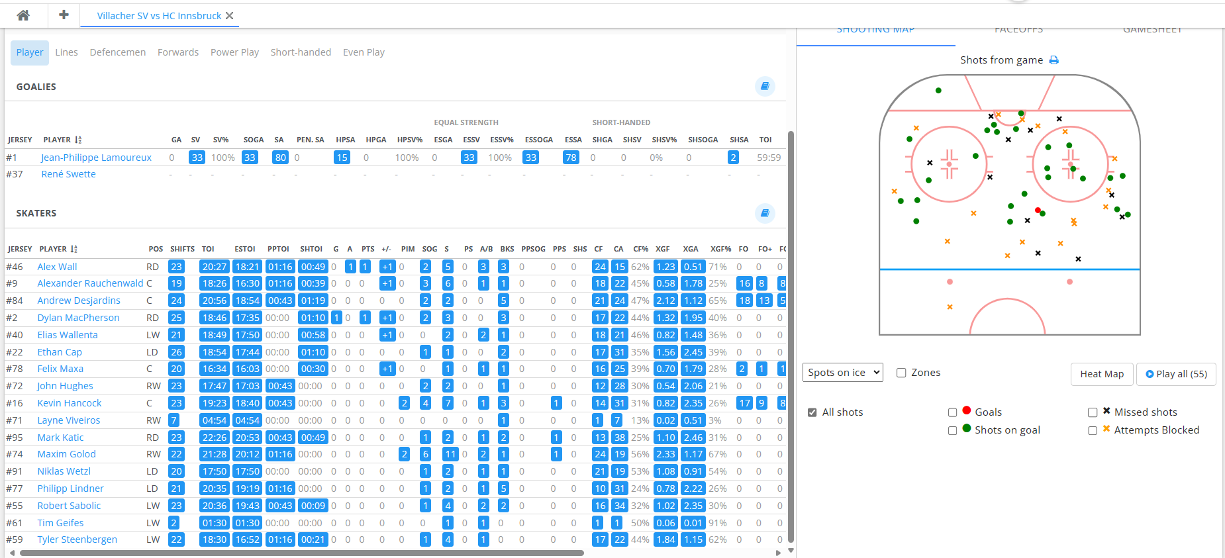Check the Attempts Blocked filter
The height and width of the screenshot is (558, 1225).
point(1093,430)
